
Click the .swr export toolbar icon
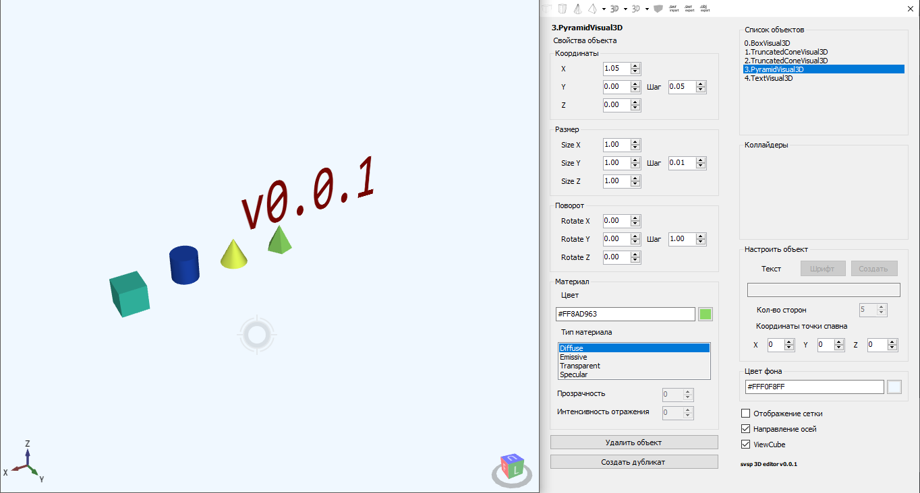(689, 8)
